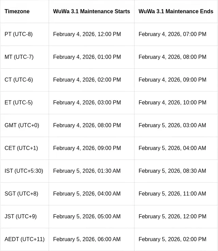
Task: Click SGT start time February 5, 04:00 AM
Action: click(87, 194)
